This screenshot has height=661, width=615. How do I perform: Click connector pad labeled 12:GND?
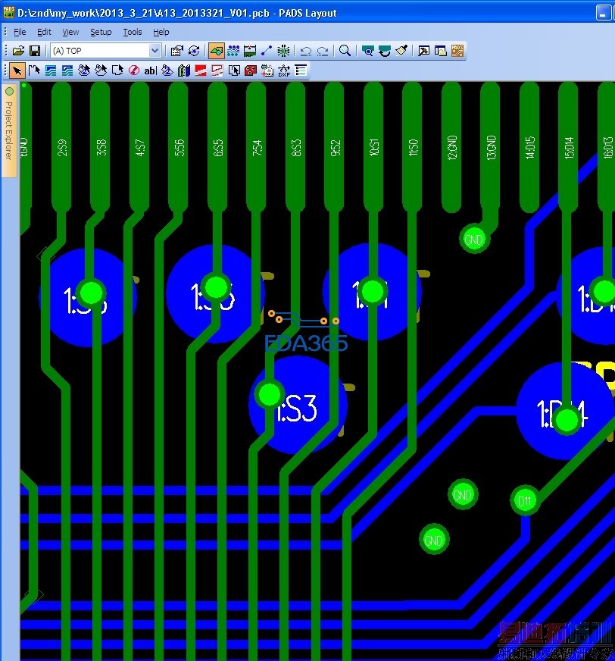(x=451, y=147)
